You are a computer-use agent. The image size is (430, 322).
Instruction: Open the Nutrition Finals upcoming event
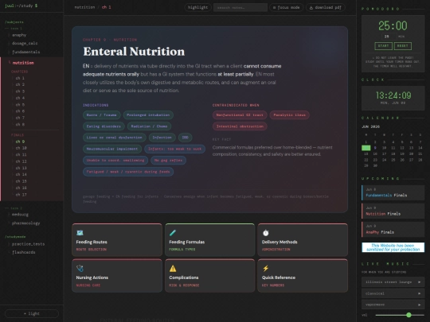click(x=393, y=211)
